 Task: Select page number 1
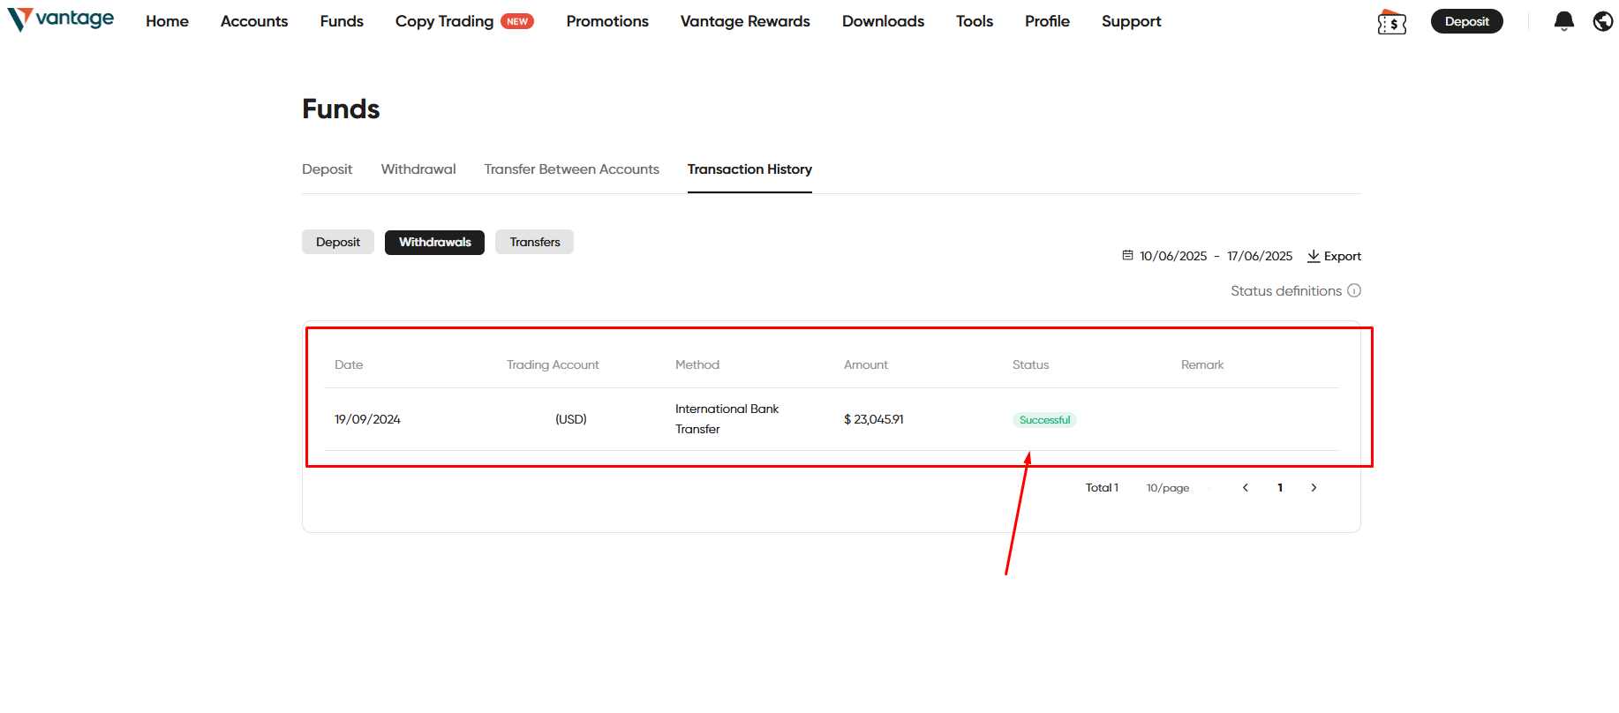tap(1280, 488)
